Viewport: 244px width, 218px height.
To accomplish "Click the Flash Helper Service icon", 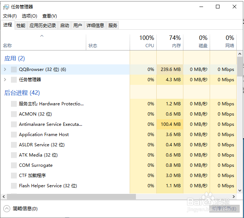I will point(14,186).
